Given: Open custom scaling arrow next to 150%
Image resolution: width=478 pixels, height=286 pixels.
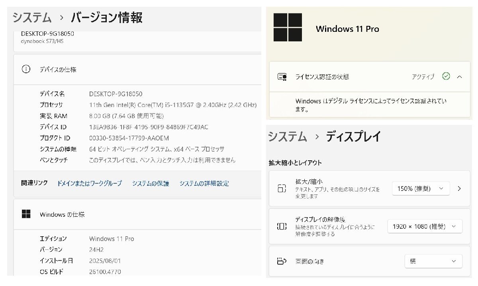Looking at the screenshot, I should (459, 189).
